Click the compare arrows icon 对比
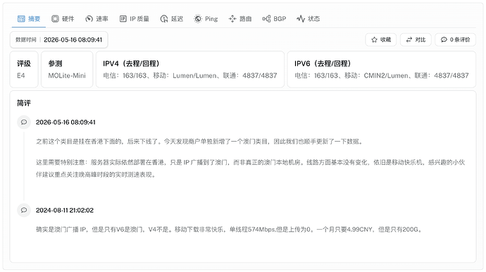 (x=409, y=39)
